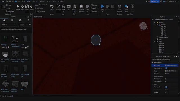Switch to the MODEL ribbon tab
Screen dimensions: 180x101
[35, 1]
